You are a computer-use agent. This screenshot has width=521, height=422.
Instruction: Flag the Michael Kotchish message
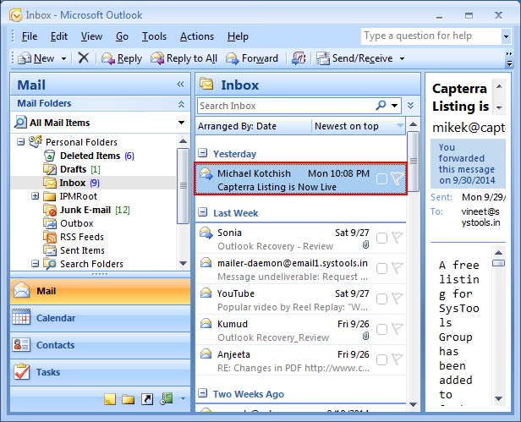coord(397,178)
